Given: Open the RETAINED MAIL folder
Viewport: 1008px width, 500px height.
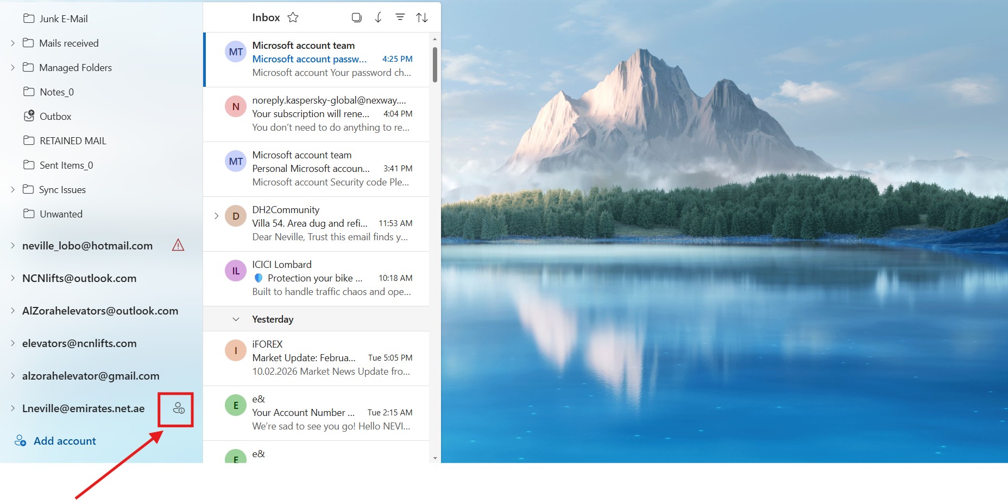Looking at the screenshot, I should (x=72, y=140).
